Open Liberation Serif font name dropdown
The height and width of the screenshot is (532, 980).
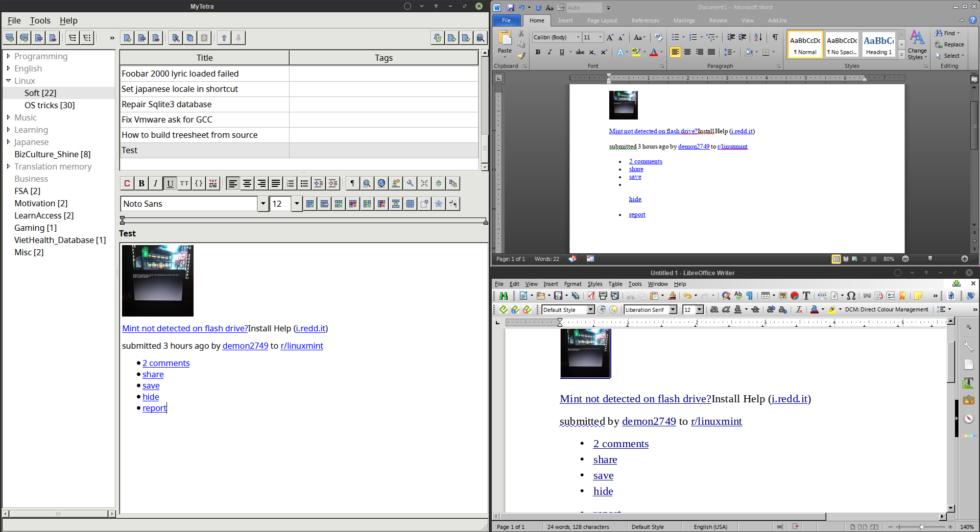[673, 310]
